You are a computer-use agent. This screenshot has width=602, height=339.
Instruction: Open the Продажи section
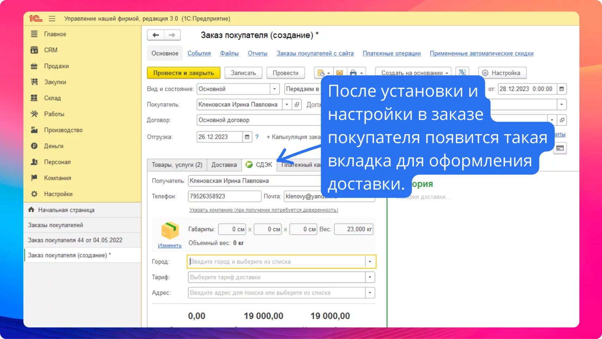coord(56,66)
